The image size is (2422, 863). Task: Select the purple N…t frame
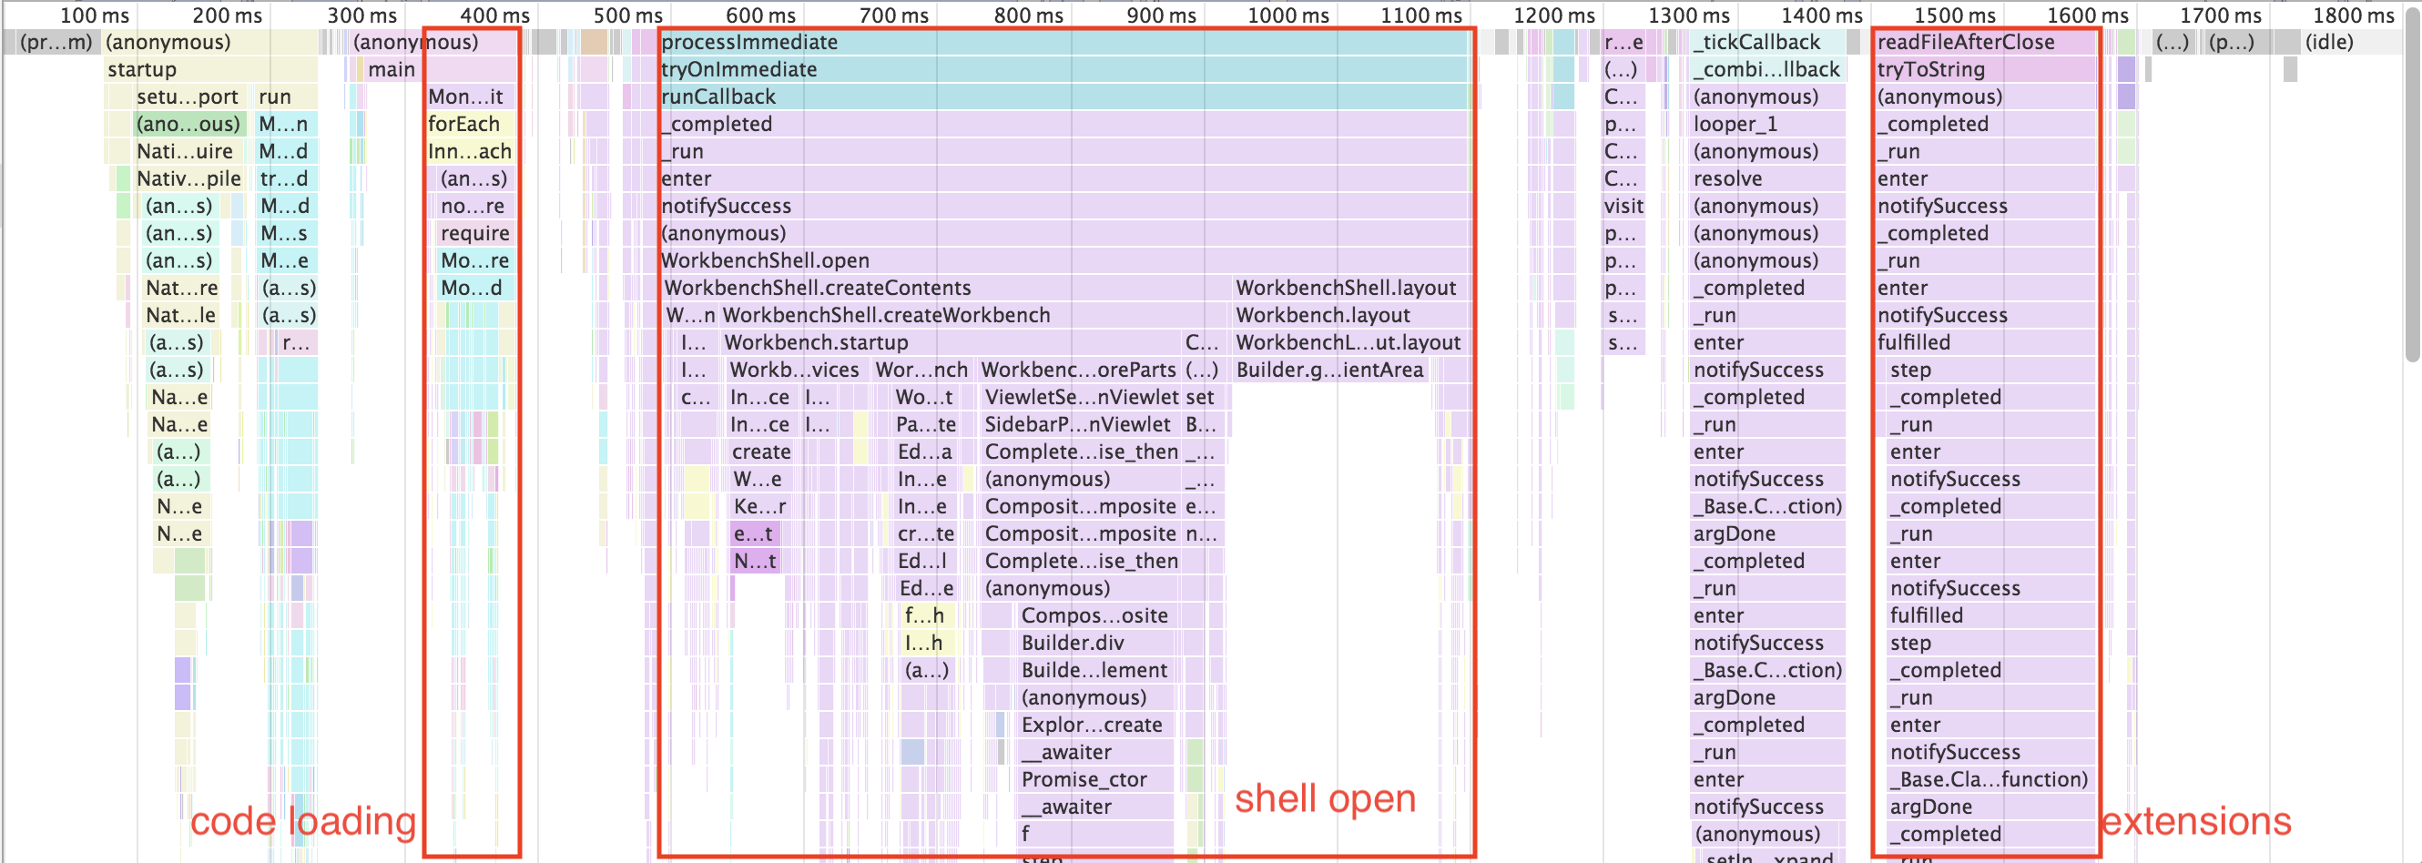tap(755, 562)
